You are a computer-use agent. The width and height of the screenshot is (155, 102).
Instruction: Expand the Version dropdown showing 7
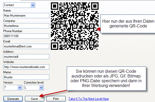click(x=13, y=88)
